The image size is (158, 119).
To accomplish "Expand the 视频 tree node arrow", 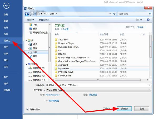I will (x=28, y=44).
